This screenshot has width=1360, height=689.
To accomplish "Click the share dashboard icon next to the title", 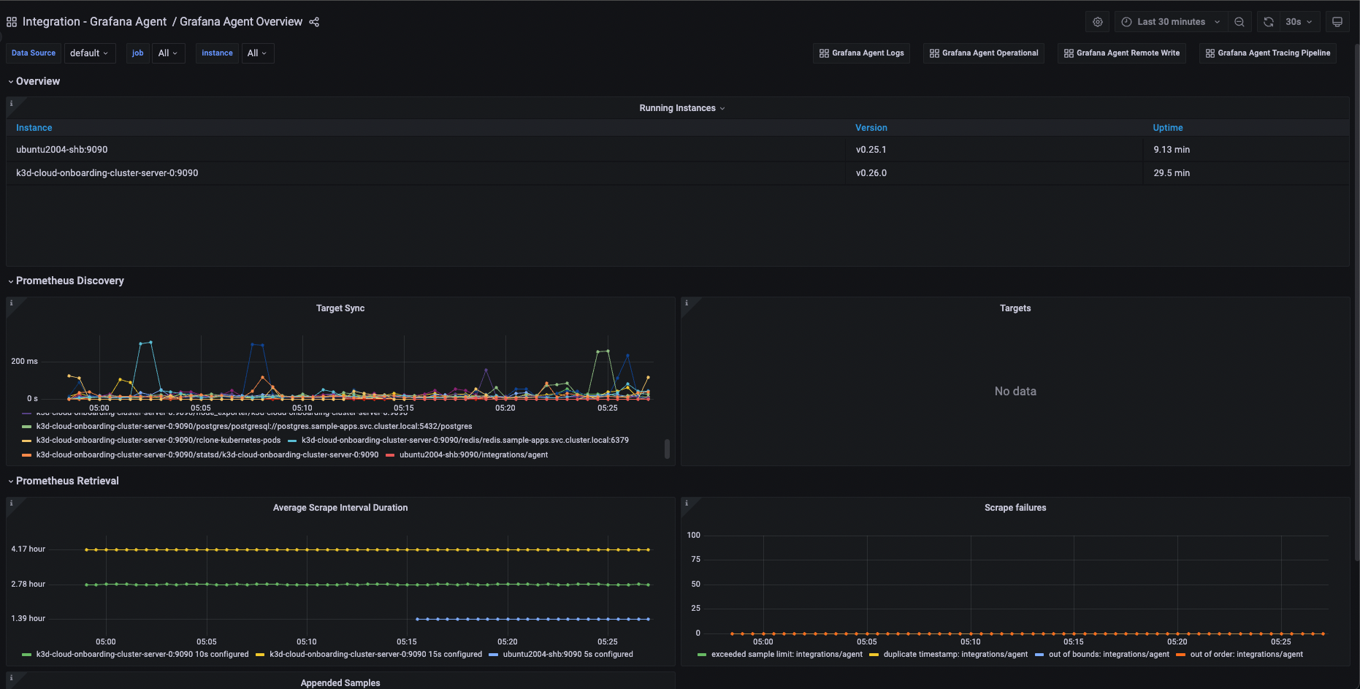I will pyautogui.click(x=313, y=22).
